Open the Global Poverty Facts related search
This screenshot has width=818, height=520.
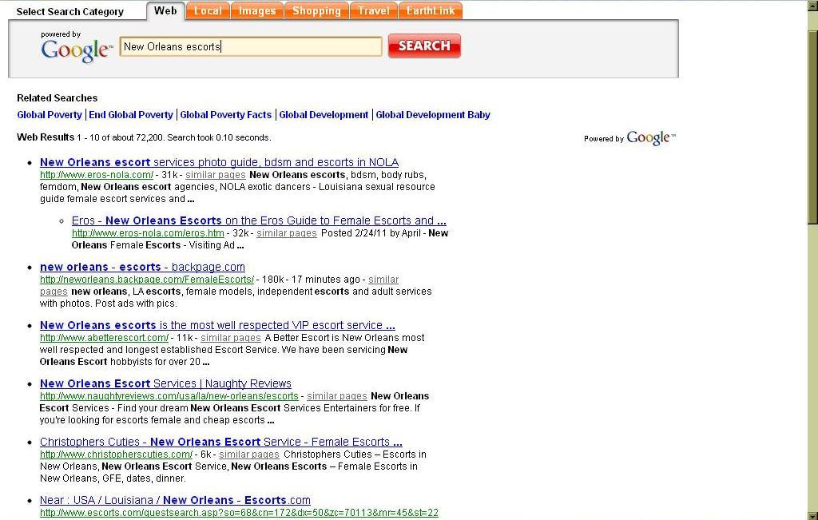pos(226,115)
